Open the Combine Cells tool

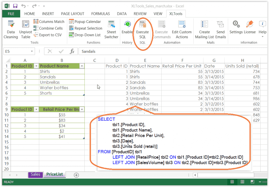(48, 28)
